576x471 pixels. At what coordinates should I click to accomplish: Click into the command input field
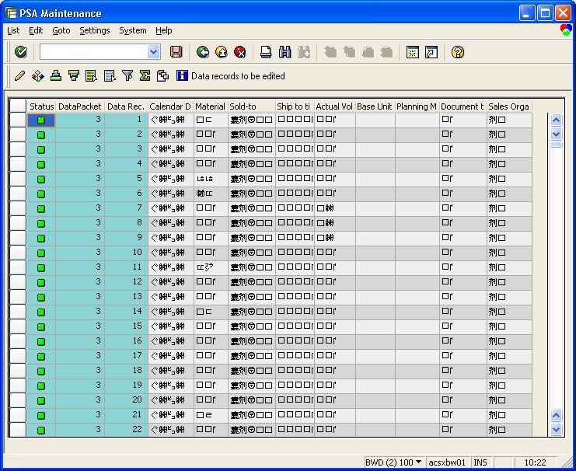[x=94, y=52]
